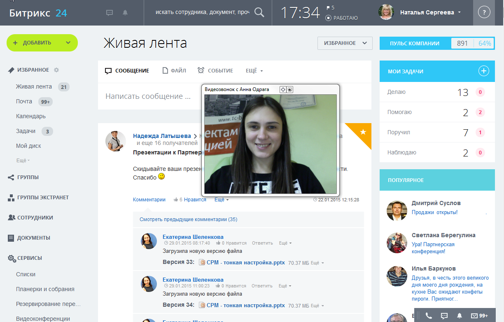Show previous comments (35)
Image resolution: width=504 pixels, height=322 pixels.
pos(188,219)
